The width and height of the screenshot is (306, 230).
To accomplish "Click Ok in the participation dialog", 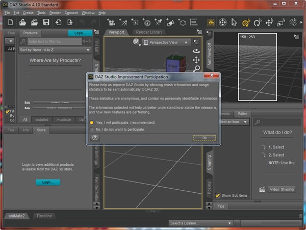I will pos(204,138).
